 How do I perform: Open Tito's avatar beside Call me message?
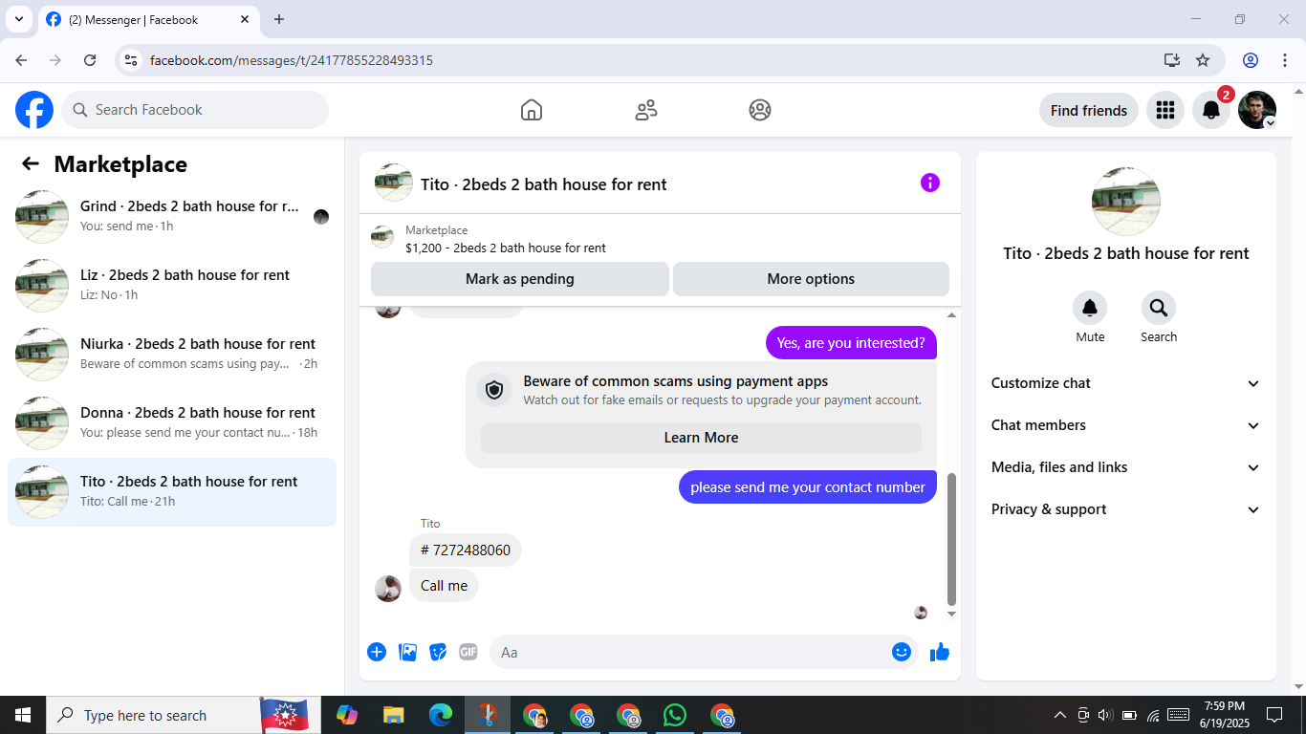pos(387,588)
